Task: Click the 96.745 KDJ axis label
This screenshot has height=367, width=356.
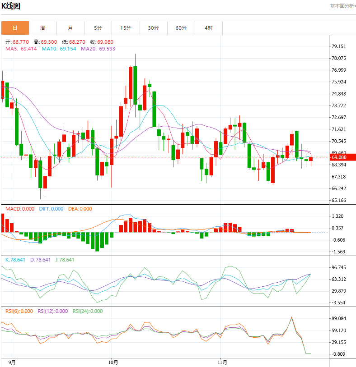Action: tap(339, 267)
